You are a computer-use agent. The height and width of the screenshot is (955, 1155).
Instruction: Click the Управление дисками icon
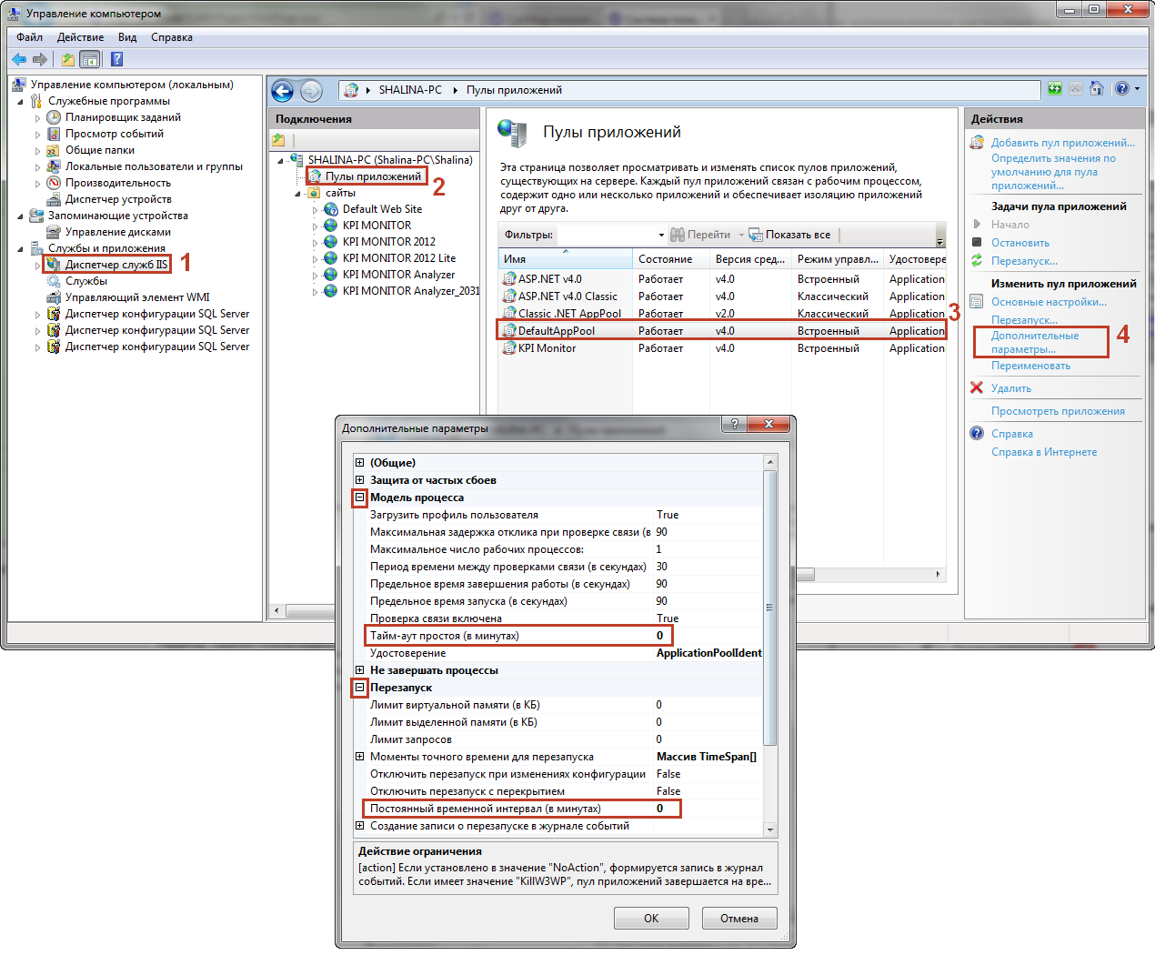click(54, 232)
